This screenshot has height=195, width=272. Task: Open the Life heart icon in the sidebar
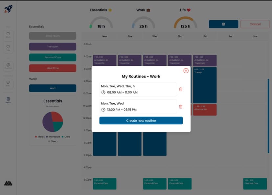[x=8, y=48]
